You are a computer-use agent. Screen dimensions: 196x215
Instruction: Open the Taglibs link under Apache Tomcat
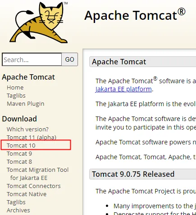(x=16, y=96)
